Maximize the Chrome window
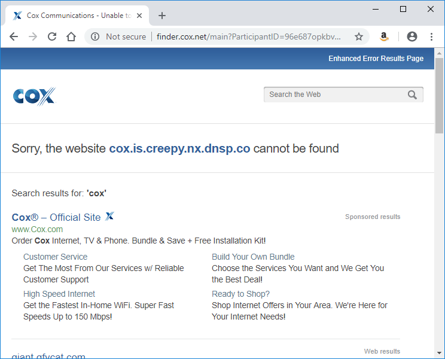445x359 pixels. click(x=403, y=9)
